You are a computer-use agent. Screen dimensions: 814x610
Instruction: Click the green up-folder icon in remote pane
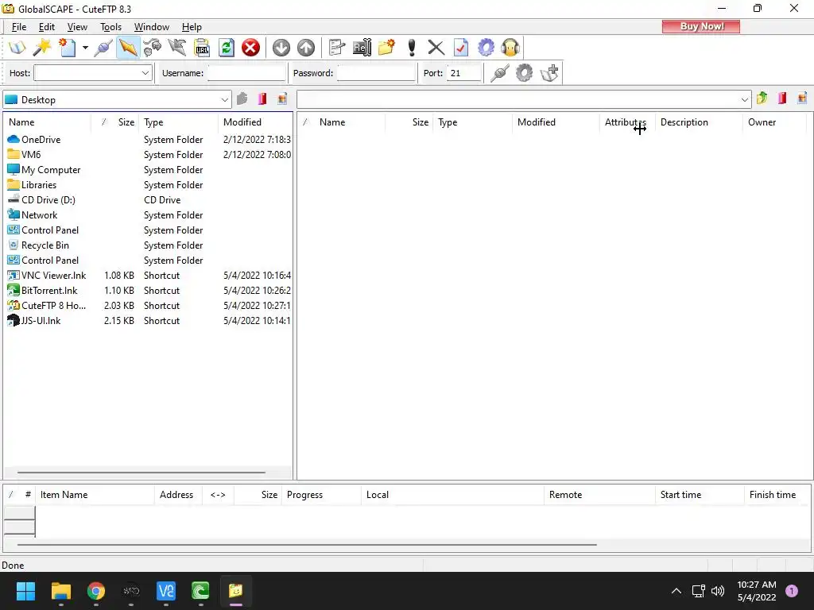pyautogui.click(x=762, y=98)
